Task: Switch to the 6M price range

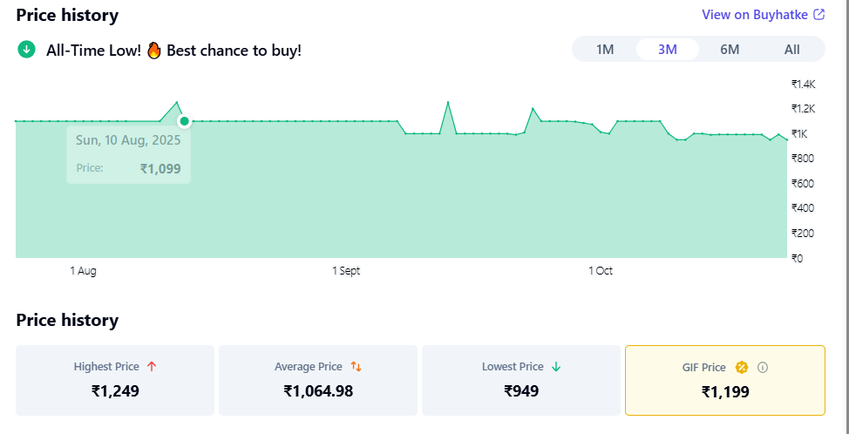Action: (730, 50)
